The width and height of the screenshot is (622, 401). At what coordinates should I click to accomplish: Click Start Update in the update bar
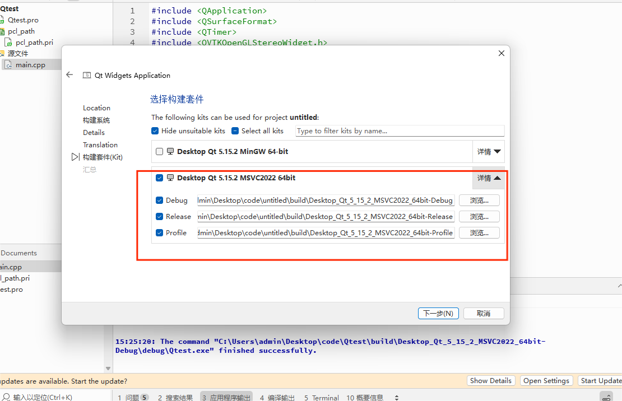(x=600, y=381)
